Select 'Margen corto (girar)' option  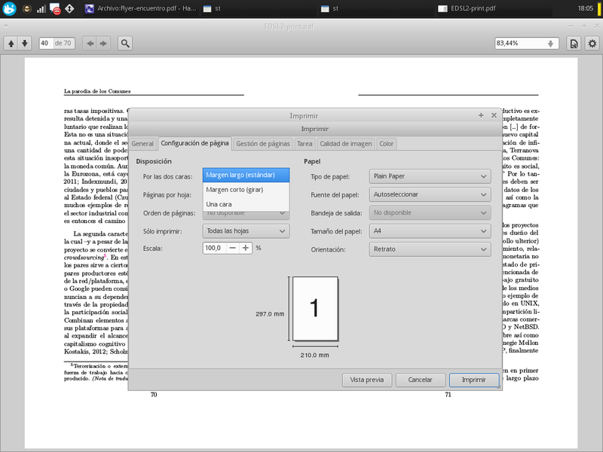(234, 190)
